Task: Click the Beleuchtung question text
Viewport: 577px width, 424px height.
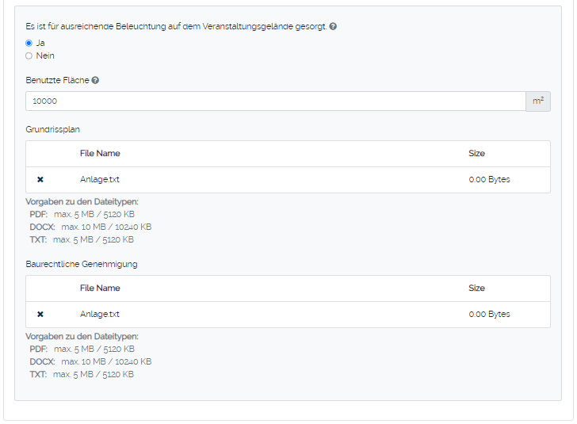Action: pyautogui.click(x=176, y=26)
